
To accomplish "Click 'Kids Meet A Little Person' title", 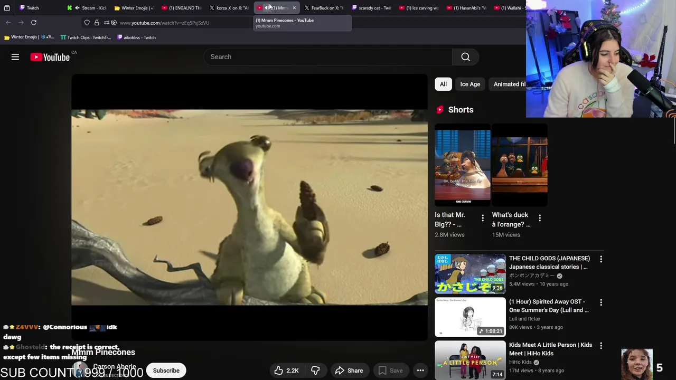I will coord(550,349).
